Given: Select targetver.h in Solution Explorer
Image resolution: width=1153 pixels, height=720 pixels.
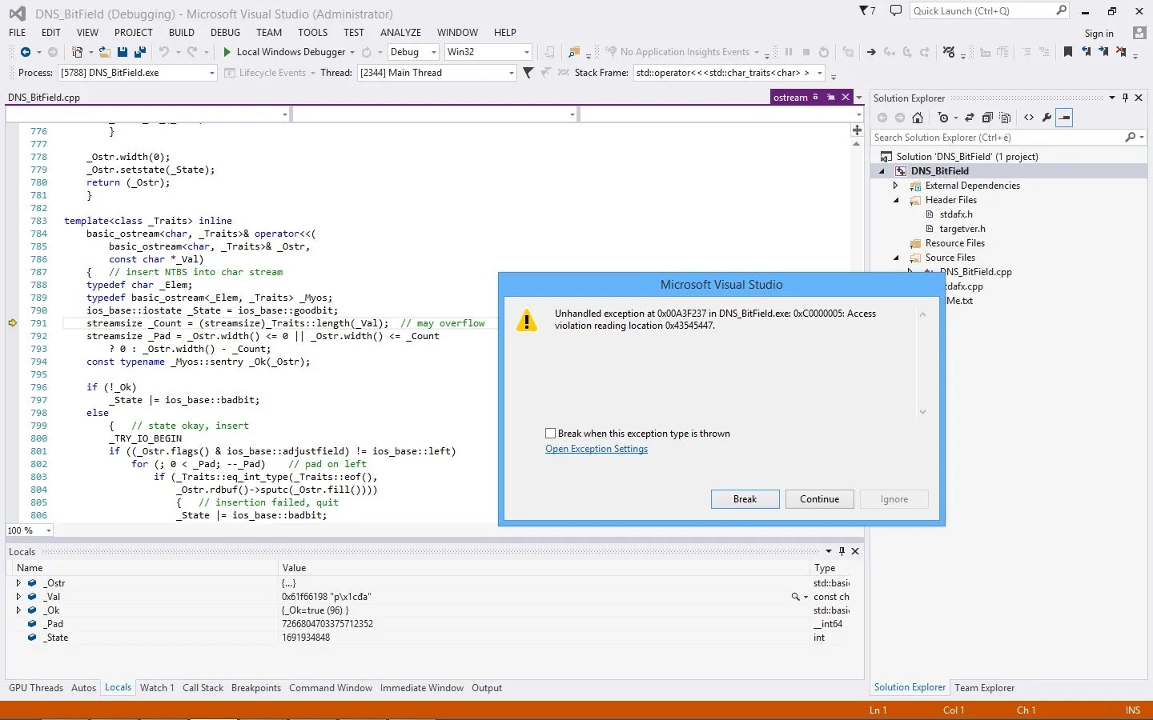Looking at the screenshot, I should click(x=962, y=229).
